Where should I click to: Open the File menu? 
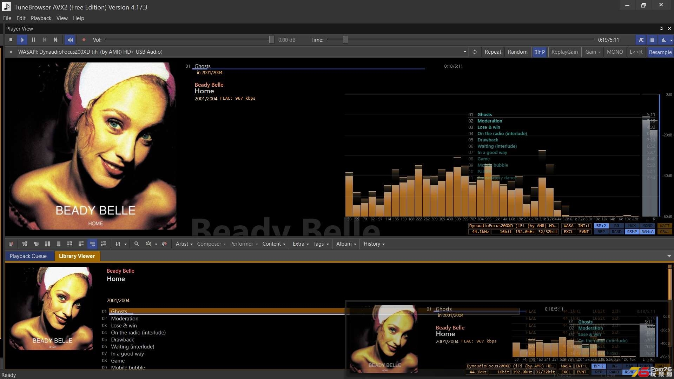7,18
